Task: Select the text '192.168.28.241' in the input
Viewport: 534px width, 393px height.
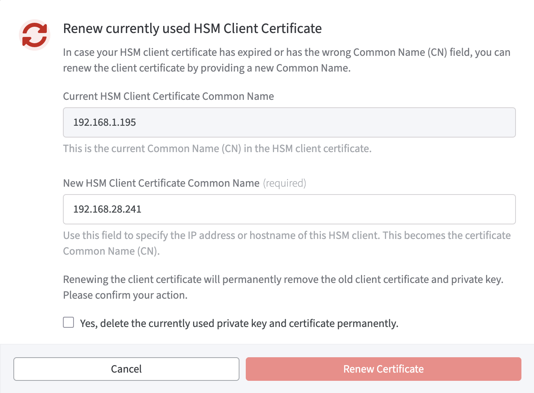Action: tap(107, 209)
